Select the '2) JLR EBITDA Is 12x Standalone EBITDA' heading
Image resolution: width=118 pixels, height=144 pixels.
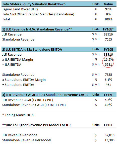pyautogui.click(x=32, y=50)
